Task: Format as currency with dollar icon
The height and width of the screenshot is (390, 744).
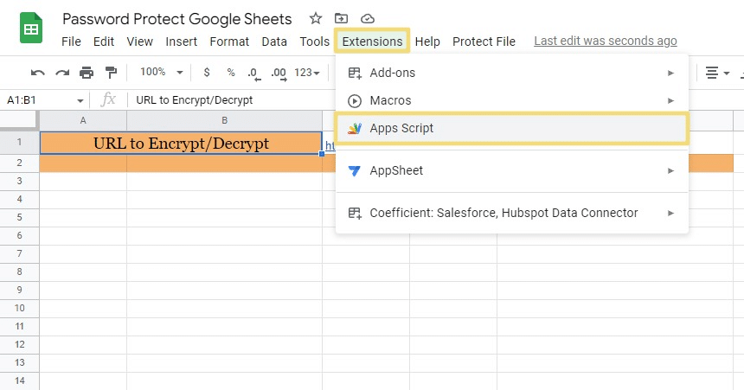Action: 206,73
